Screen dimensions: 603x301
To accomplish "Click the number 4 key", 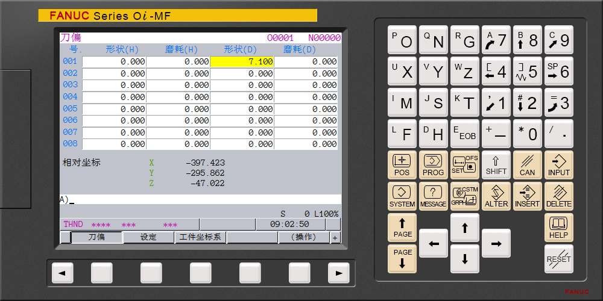I will (x=496, y=71).
